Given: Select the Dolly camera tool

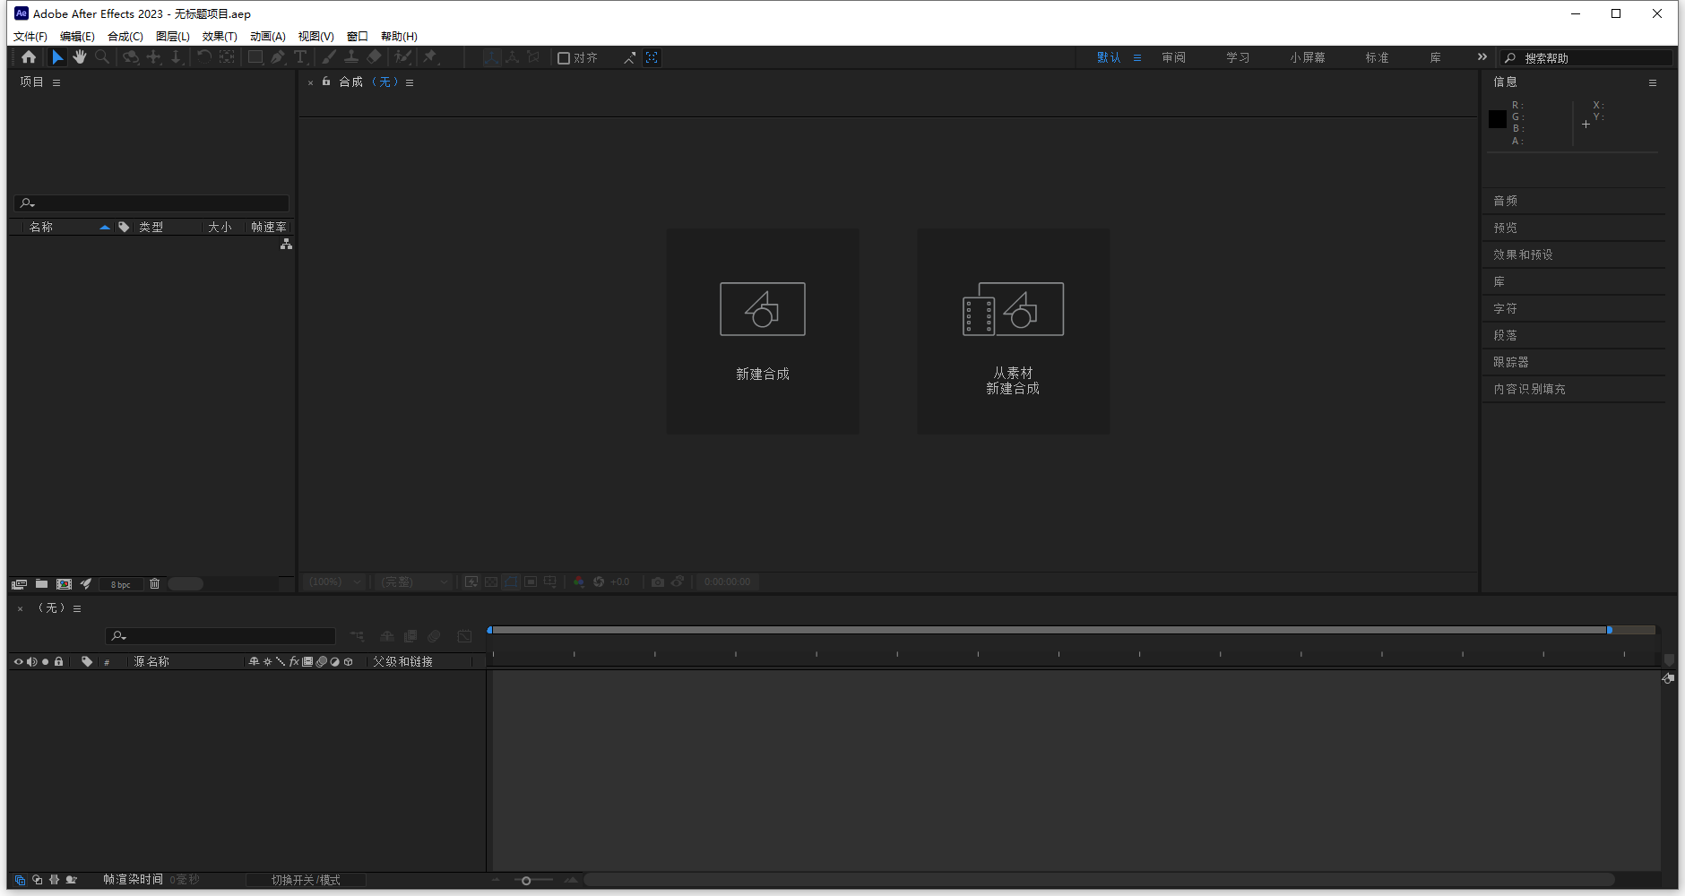Looking at the screenshot, I should coord(176,57).
